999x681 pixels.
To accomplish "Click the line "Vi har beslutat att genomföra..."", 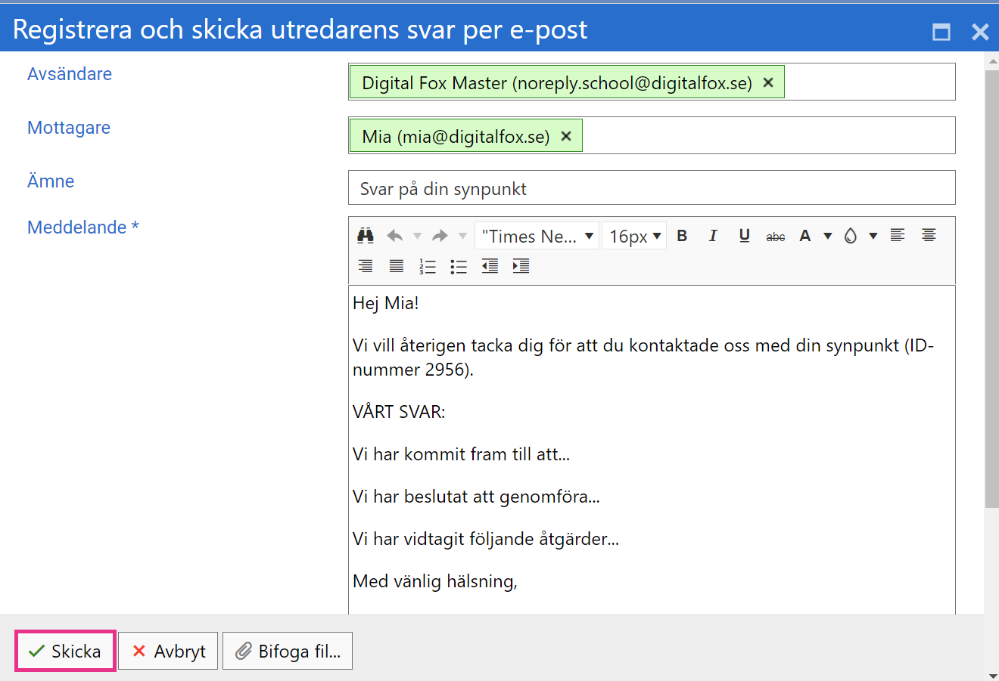I will click(x=476, y=497).
